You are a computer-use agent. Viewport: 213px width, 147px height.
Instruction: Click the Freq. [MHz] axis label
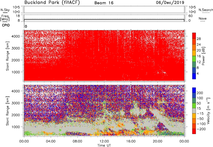point(5,18)
